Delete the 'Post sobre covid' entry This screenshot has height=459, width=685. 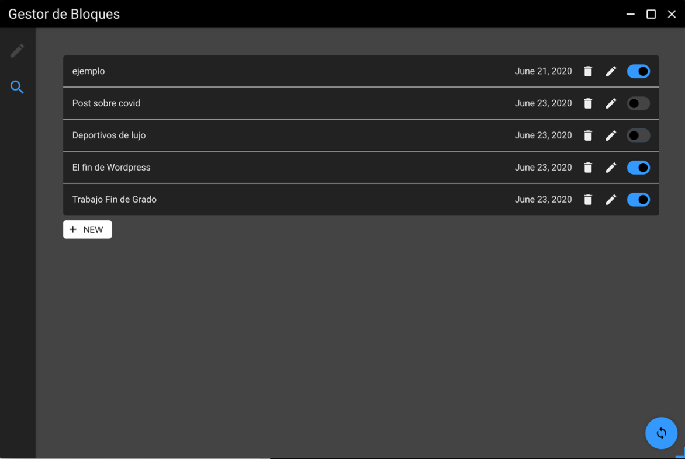[x=588, y=103]
